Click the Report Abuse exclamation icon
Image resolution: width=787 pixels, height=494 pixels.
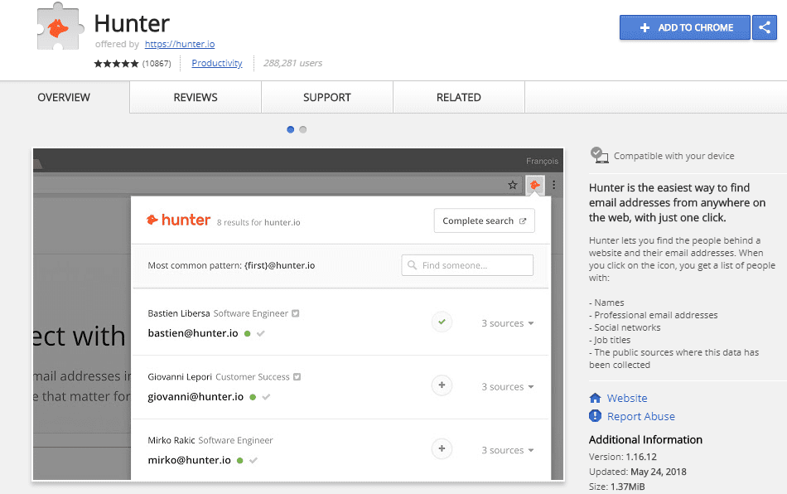pos(595,416)
